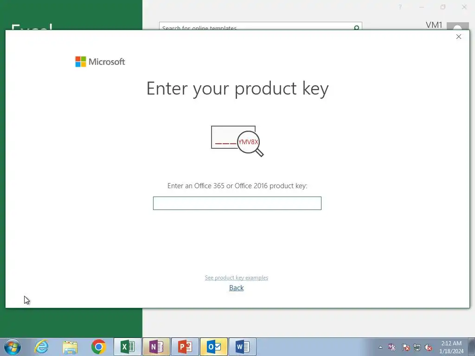Open File Explorer from taskbar

(70, 347)
